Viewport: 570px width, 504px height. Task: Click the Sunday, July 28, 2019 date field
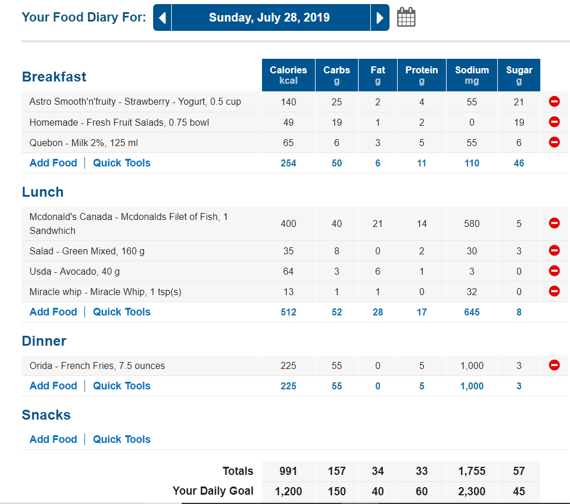[270, 18]
